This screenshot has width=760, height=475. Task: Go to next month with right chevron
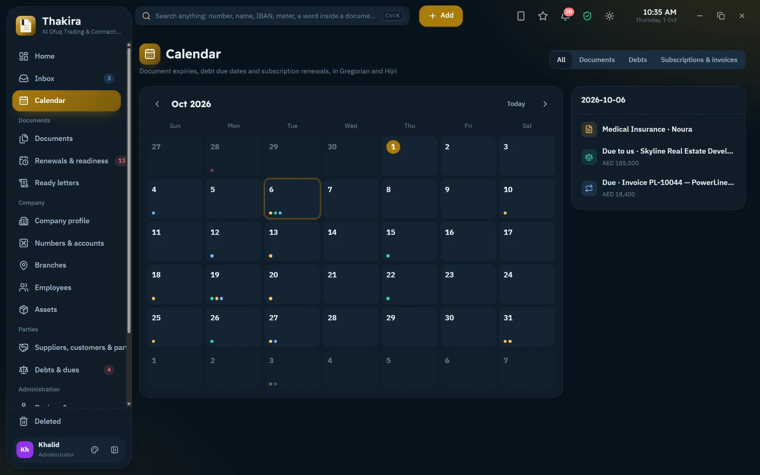point(545,104)
